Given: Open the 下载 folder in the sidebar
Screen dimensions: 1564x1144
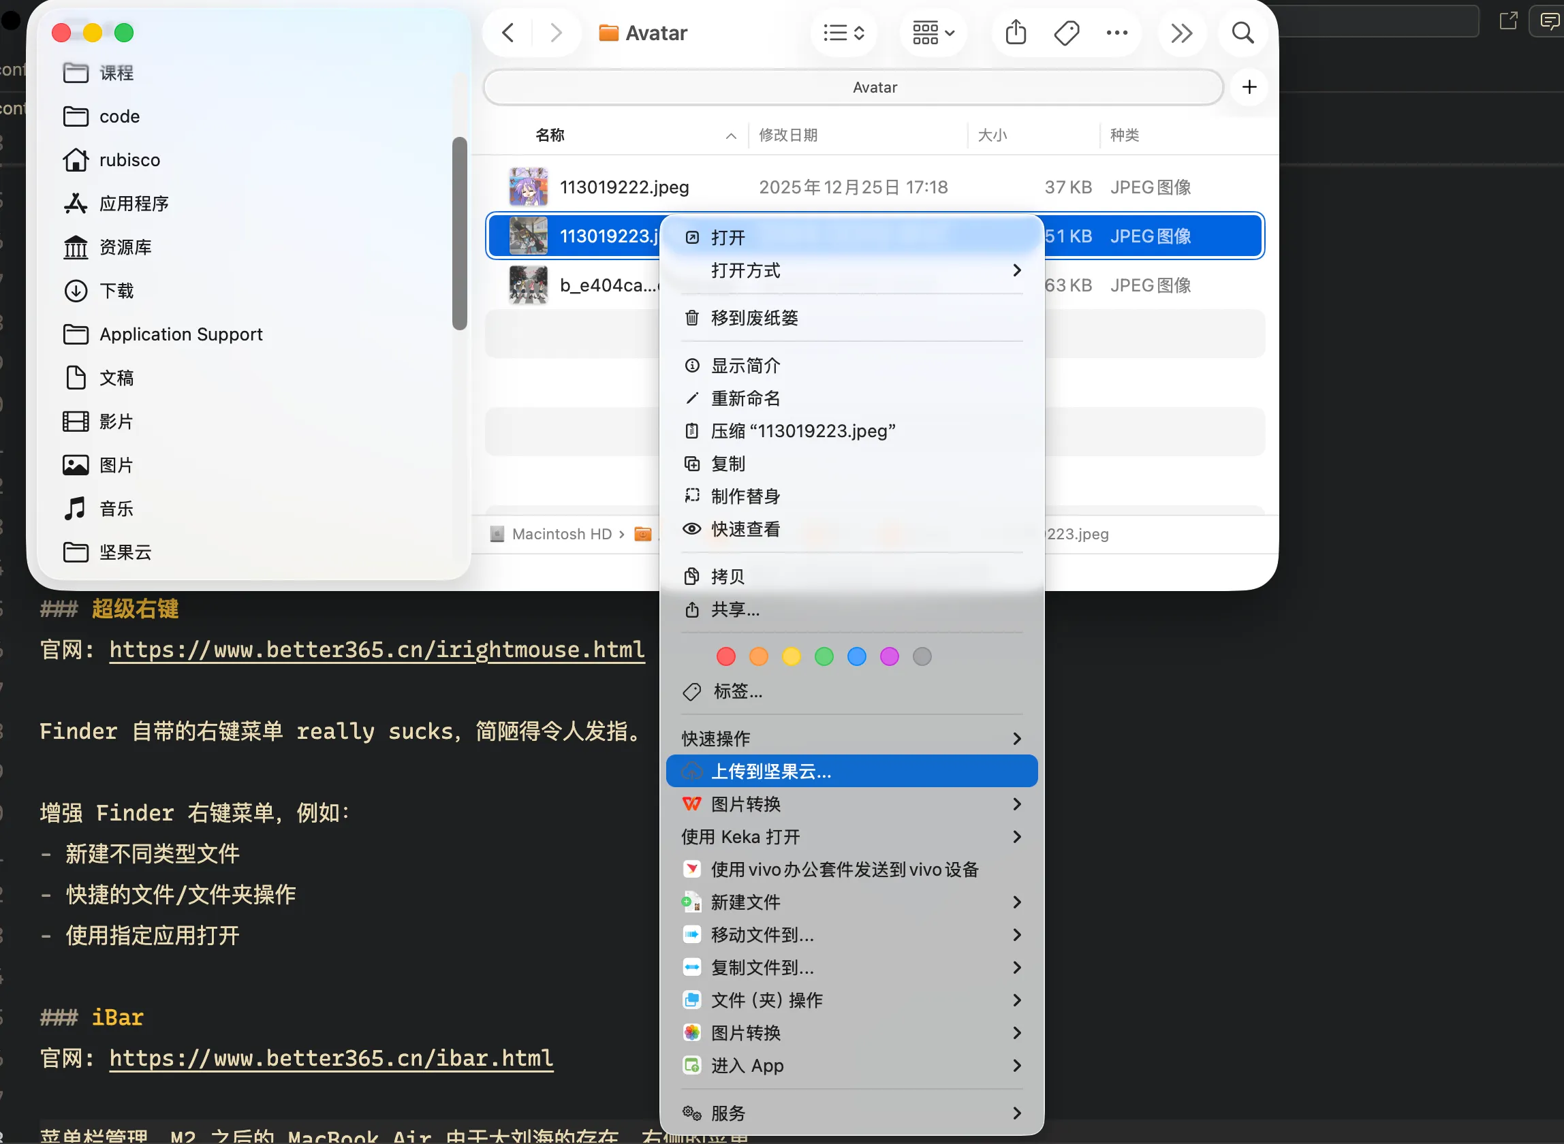Looking at the screenshot, I should [x=116, y=291].
